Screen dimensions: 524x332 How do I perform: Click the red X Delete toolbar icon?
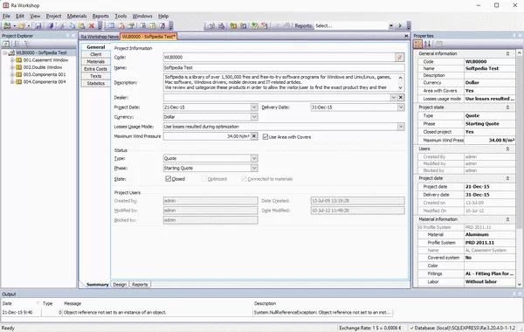92,25
